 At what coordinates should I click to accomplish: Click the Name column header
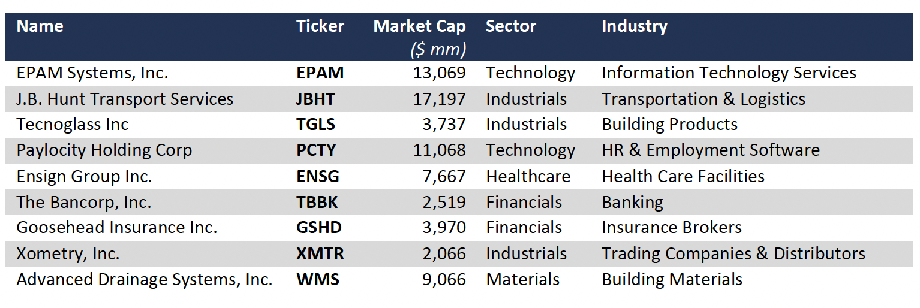point(40,26)
